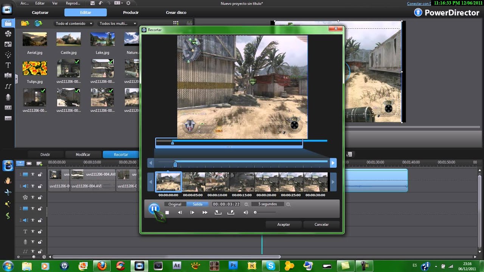Expand the collapsed library side panel arrow
Image resolution: width=484 pixels, height=272 pixels.
coord(16,79)
